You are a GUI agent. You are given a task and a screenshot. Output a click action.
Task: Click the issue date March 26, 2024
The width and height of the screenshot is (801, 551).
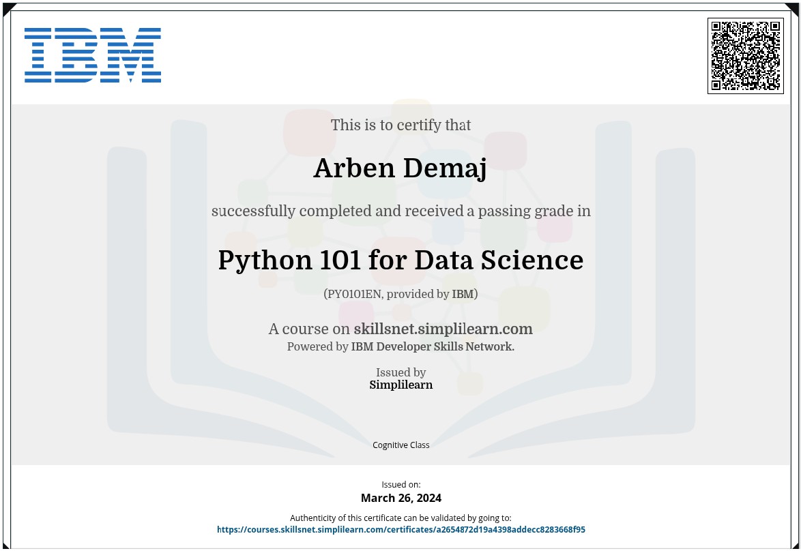400,498
